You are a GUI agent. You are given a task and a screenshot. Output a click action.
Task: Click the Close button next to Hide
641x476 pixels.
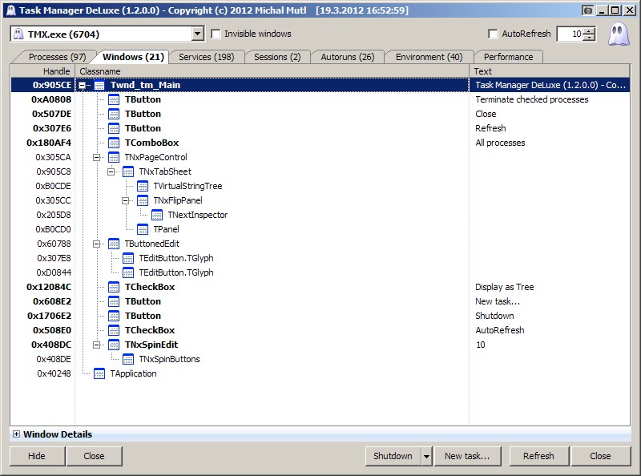point(94,457)
